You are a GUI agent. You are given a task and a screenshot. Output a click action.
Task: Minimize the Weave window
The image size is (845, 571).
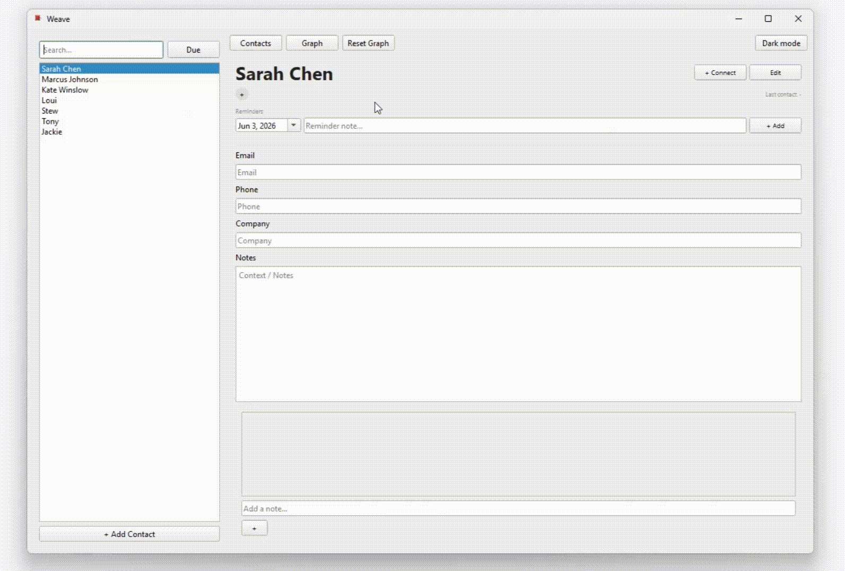tap(738, 19)
